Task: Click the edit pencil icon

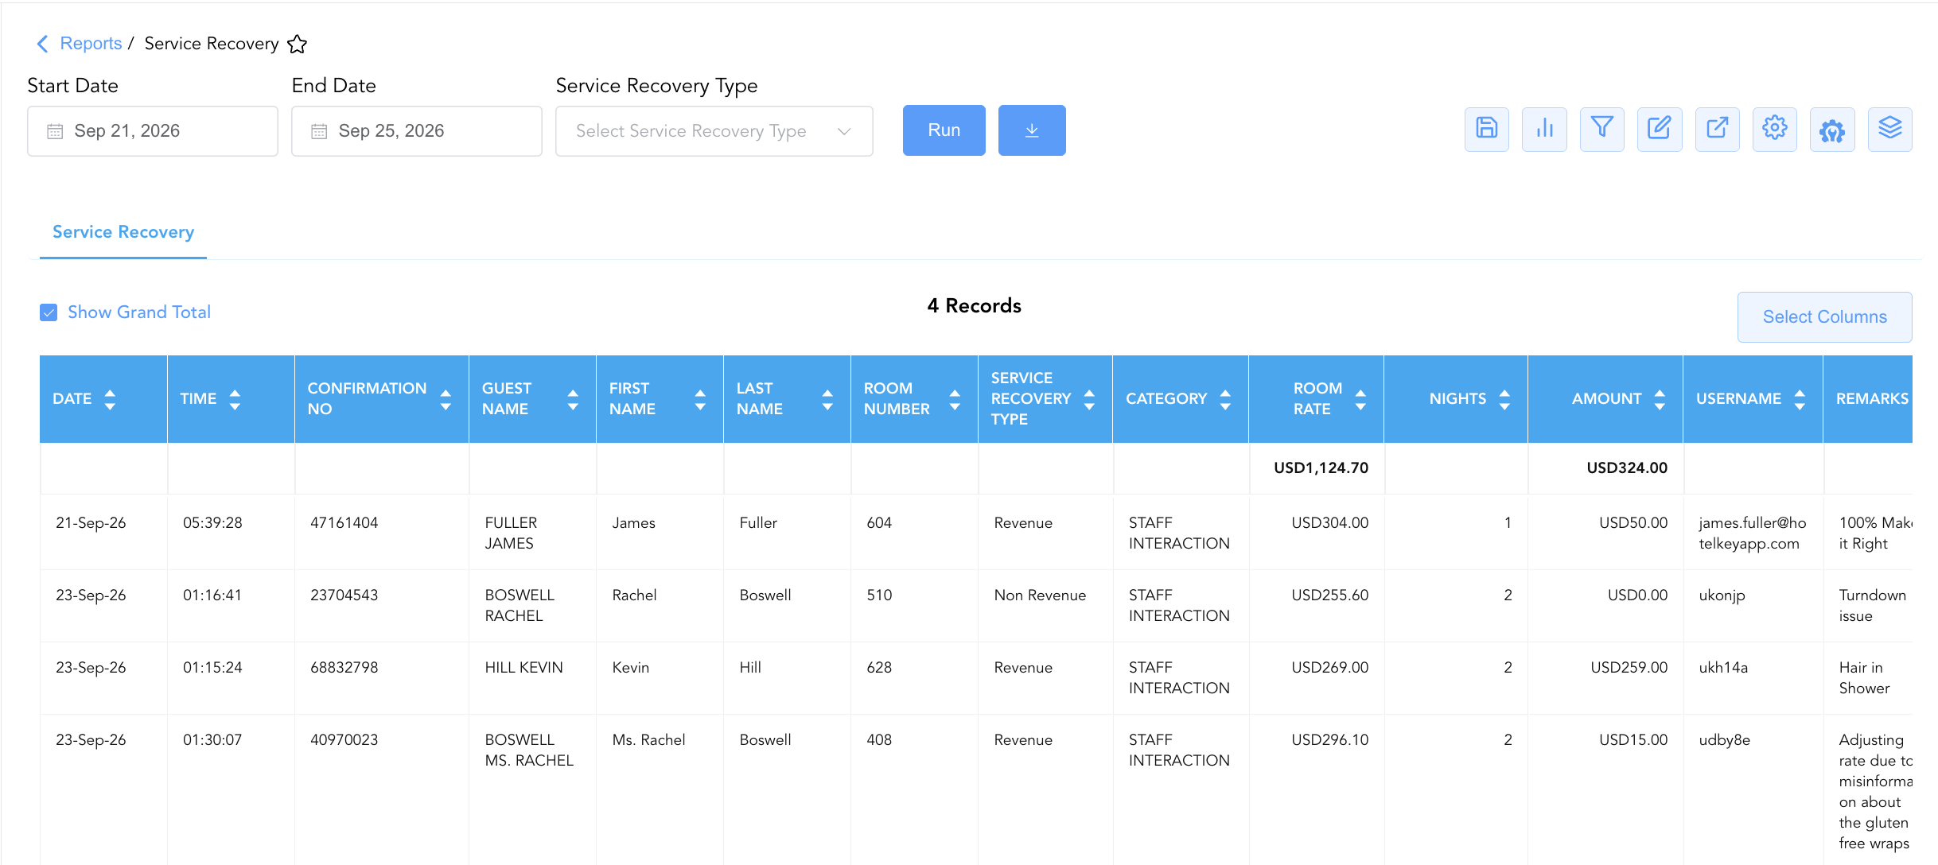Action: [x=1660, y=129]
